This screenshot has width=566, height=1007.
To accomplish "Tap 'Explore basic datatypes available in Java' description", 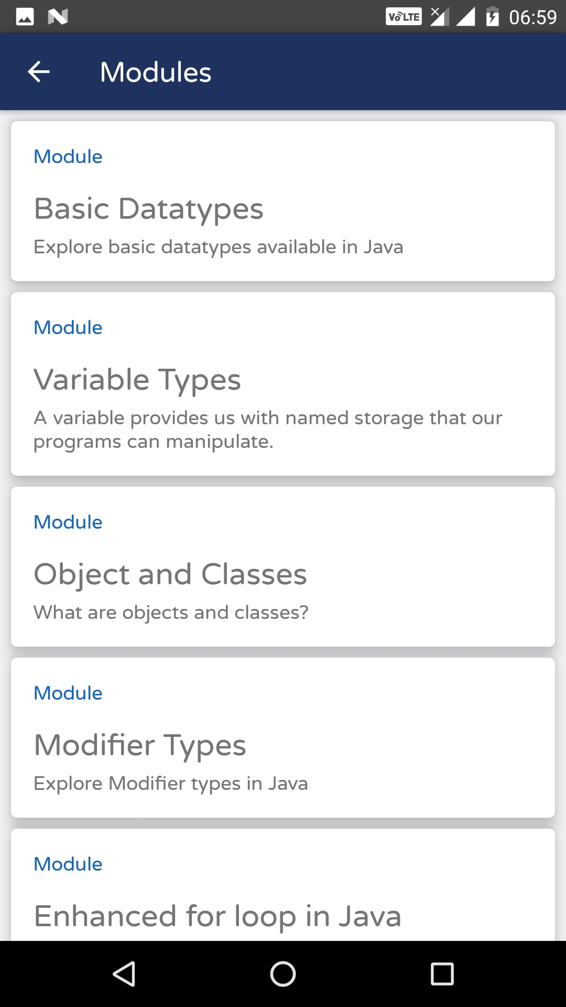I will tap(219, 247).
